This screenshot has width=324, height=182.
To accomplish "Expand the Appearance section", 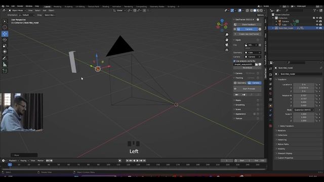I will tap(240, 114).
